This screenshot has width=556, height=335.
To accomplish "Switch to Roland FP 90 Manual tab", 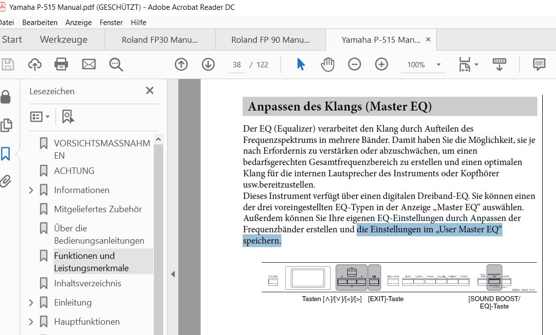I will pos(271,40).
